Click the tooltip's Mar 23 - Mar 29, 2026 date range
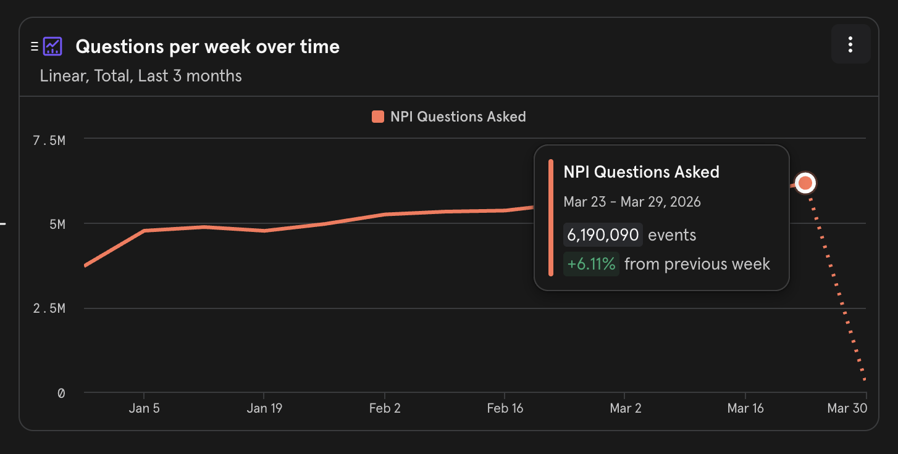Screen dimensions: 898x454 632,202
